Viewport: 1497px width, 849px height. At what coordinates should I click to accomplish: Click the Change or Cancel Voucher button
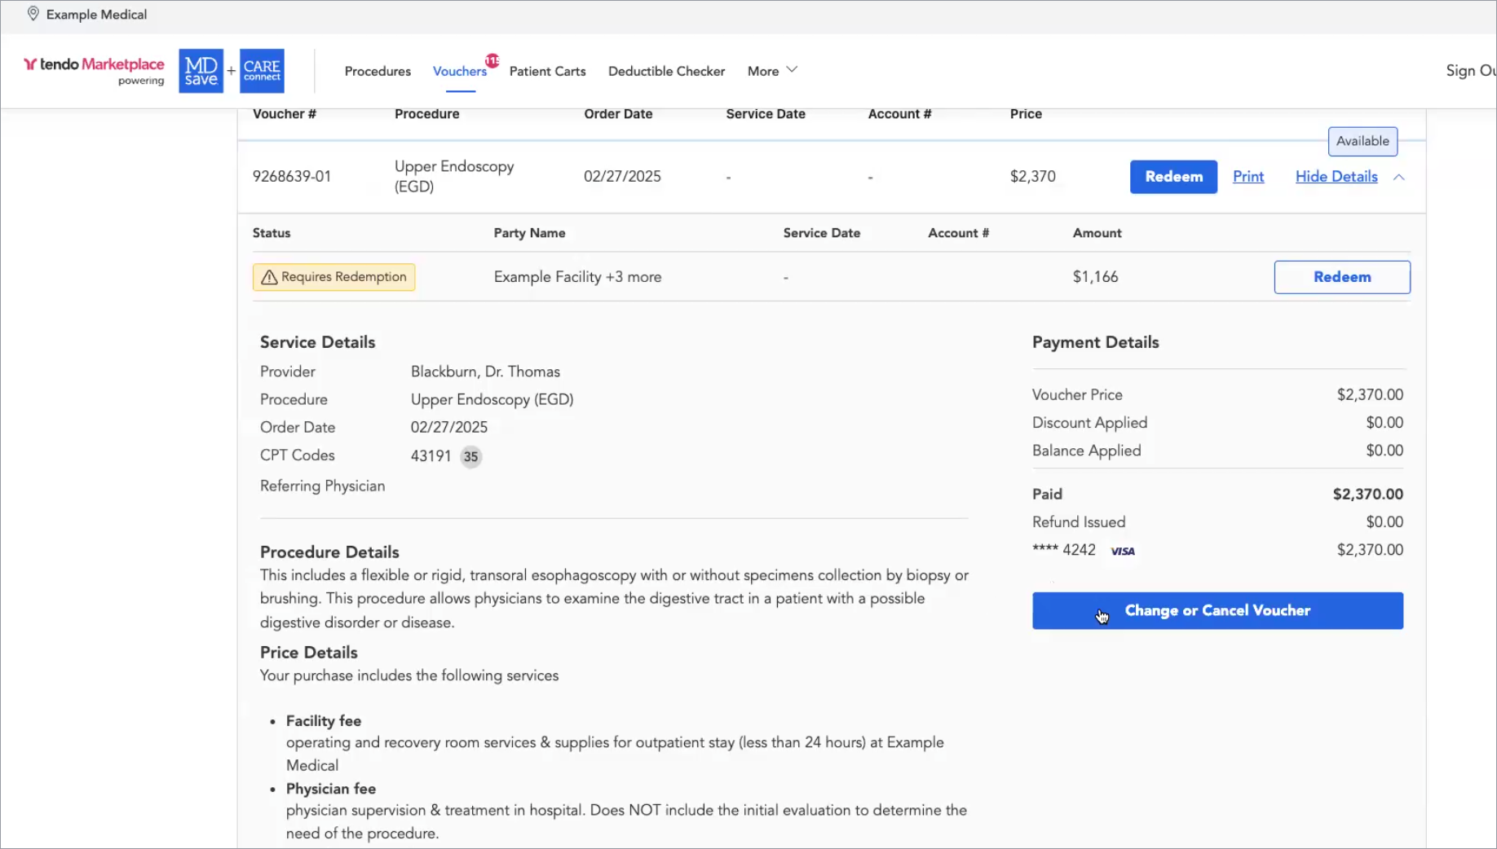[x=1217, y=610]
